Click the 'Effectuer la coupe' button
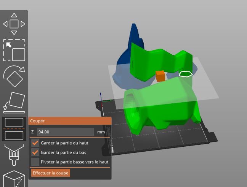247x187 pixels. pos(51,173)
